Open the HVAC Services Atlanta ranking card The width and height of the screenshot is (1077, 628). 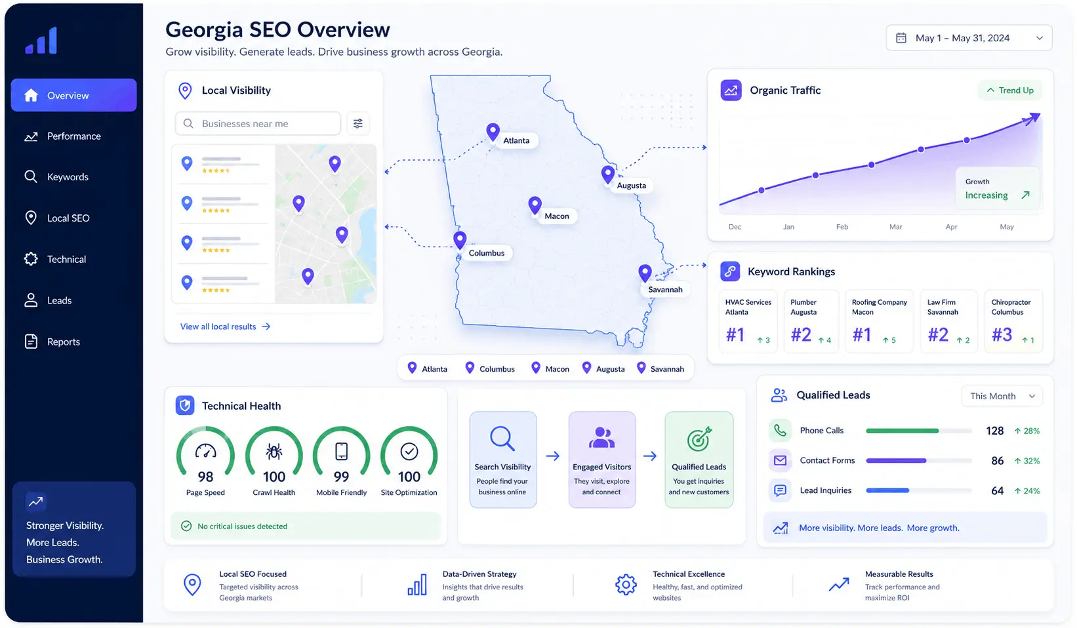coord(748,321)
